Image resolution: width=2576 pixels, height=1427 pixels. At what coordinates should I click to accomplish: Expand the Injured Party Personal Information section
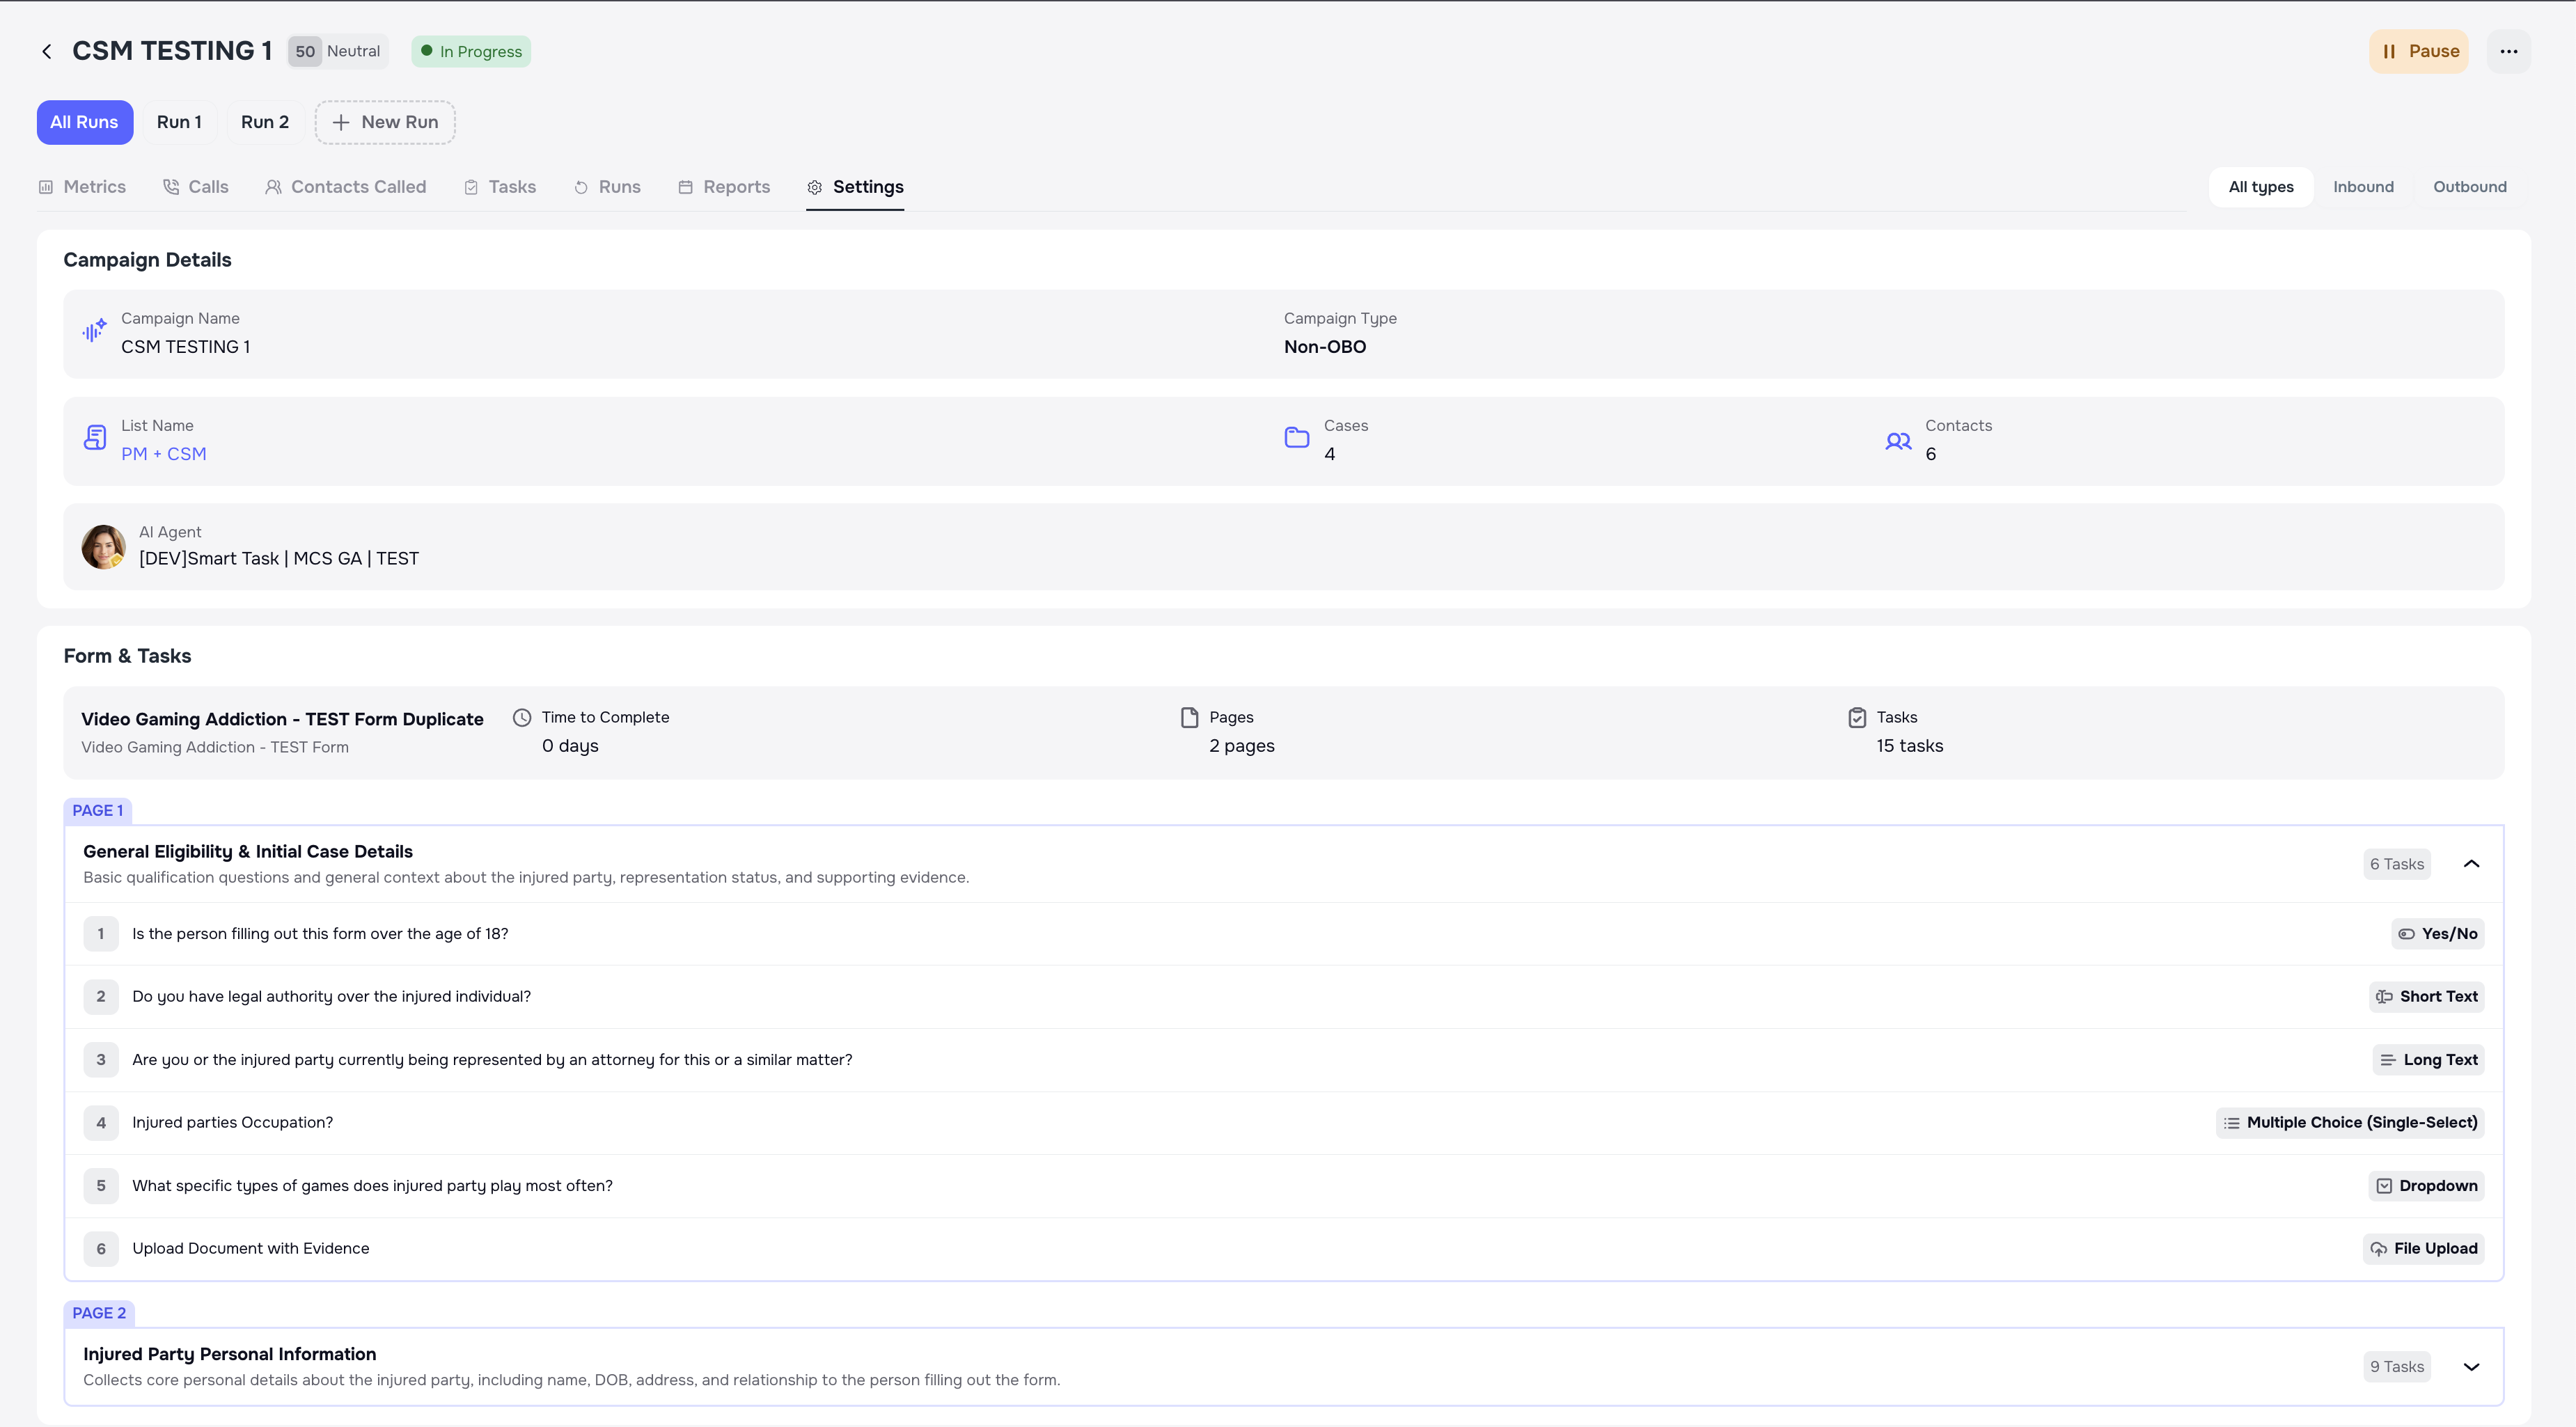[2472, 1366]
